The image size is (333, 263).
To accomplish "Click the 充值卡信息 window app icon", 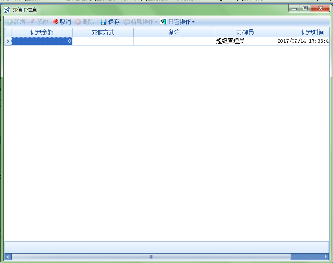I will pyautogui.click(x=7, y=10).
